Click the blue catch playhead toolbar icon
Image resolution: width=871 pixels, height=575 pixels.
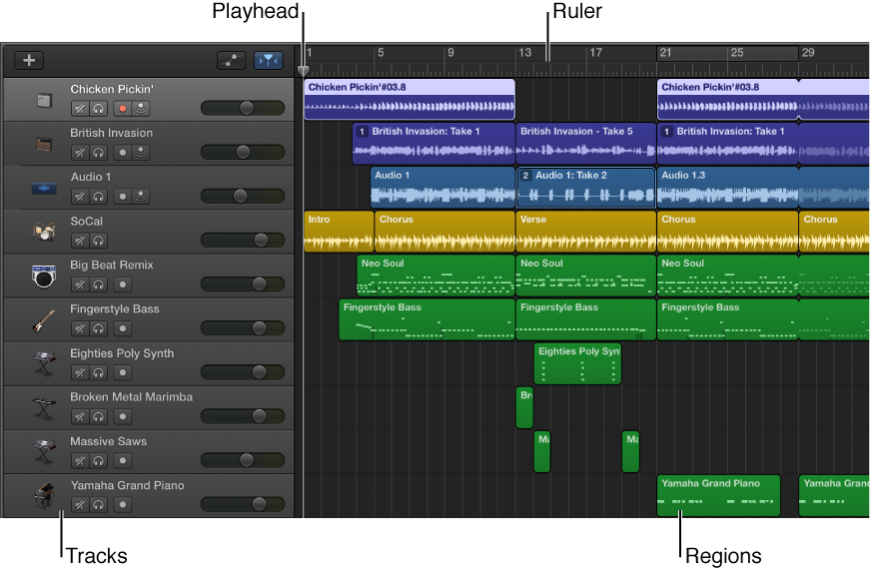[267, 60]
